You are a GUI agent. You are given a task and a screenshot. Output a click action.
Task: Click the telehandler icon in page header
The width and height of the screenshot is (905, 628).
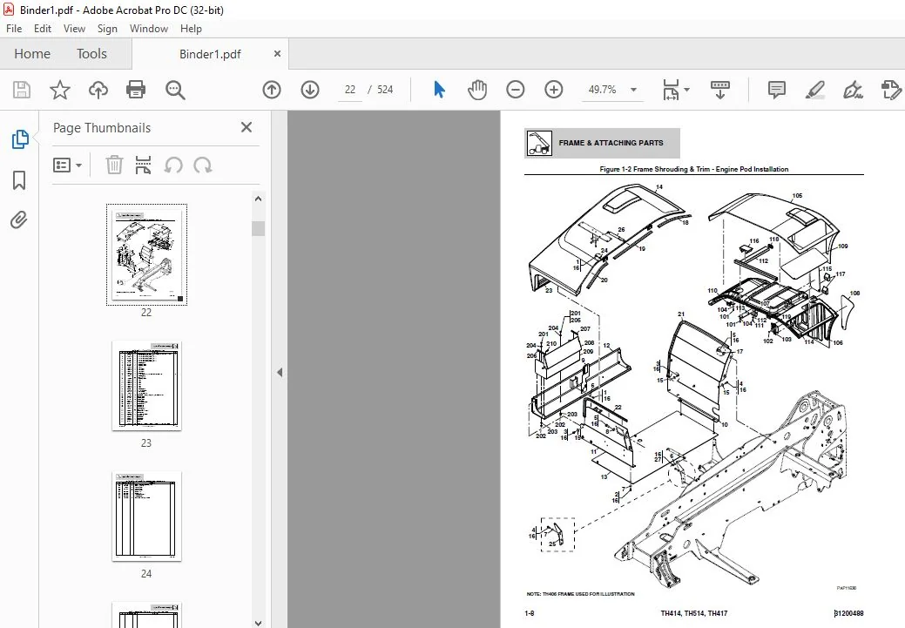click(539, 143)
